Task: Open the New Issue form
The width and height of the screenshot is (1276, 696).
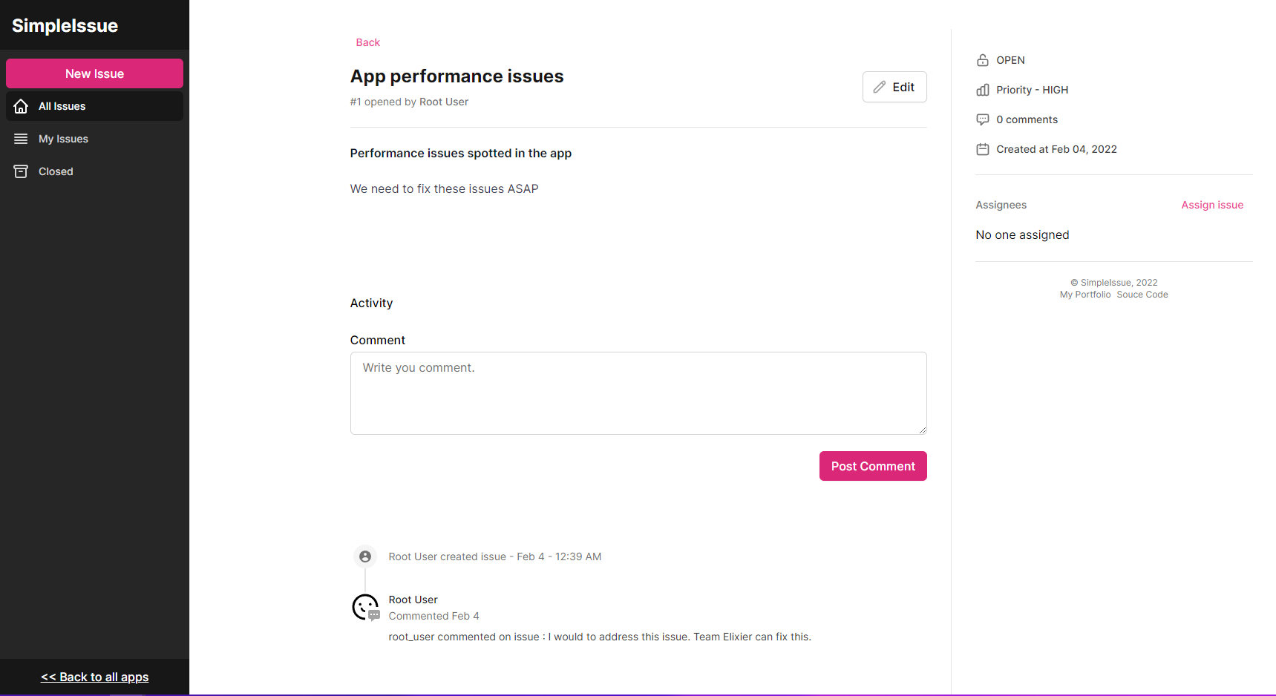Action: [x=94, y=73]
